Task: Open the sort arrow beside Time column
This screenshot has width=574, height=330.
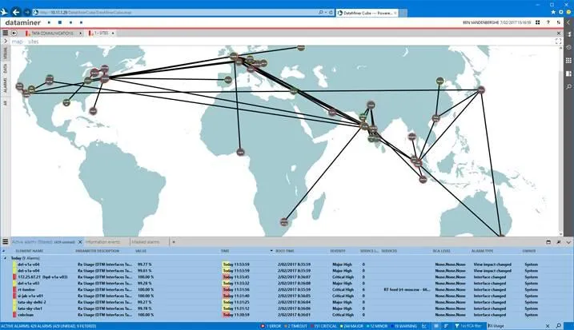Action: pyautogui.click(x=271, y=251)
